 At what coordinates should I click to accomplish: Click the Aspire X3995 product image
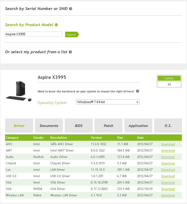[x=19, y=91]
